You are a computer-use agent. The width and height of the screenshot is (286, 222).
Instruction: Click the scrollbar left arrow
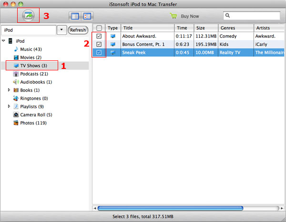pos(95,208)
